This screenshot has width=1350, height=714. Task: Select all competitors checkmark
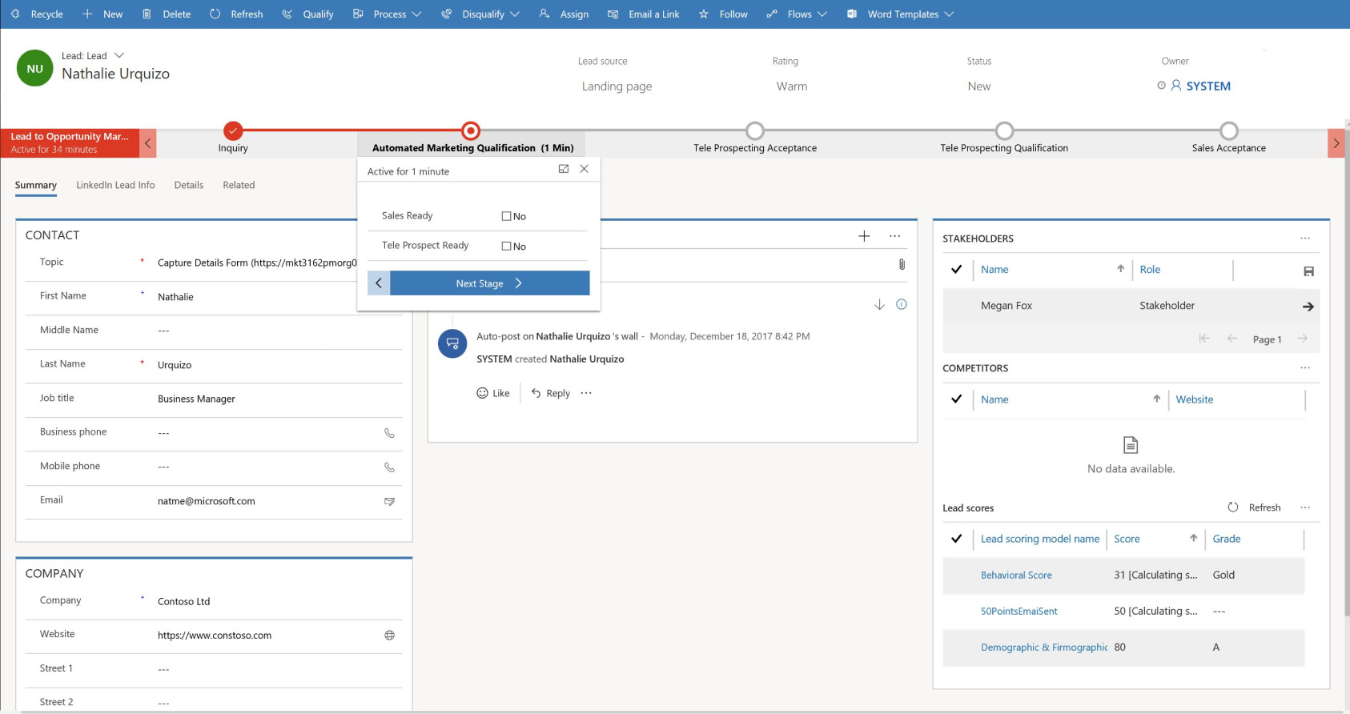[x=956, y=399]
